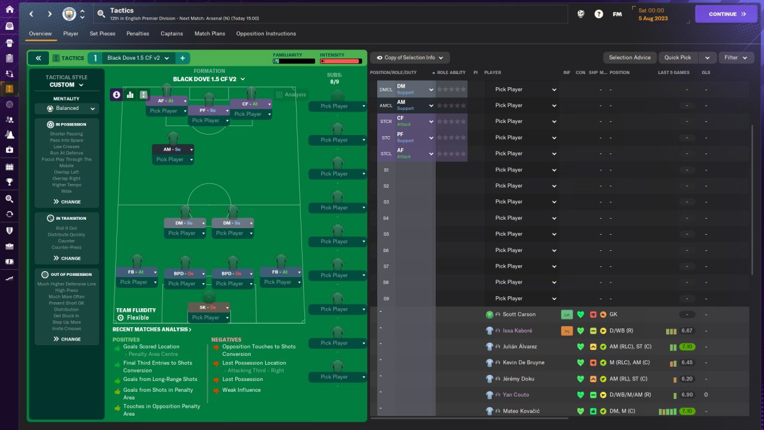This screenshot has width=764, height=430.
Task: Open the briefcase icon in the sidebar
Action: (10, 246)
